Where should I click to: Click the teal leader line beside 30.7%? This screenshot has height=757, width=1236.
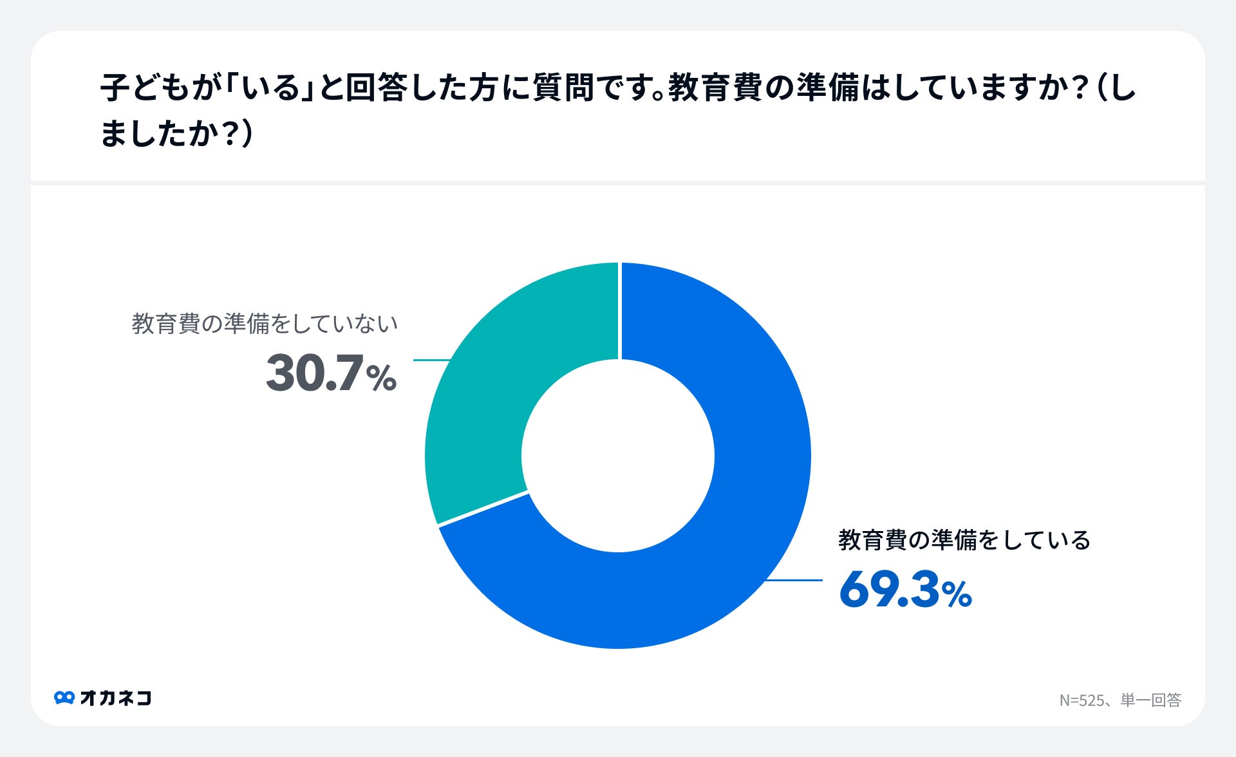point(430,360)
